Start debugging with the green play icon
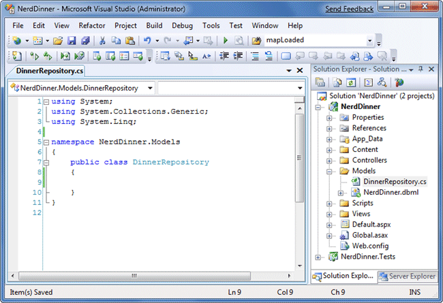Image resolution: width=443 pixels, height=303 pixels. (226, 41)
